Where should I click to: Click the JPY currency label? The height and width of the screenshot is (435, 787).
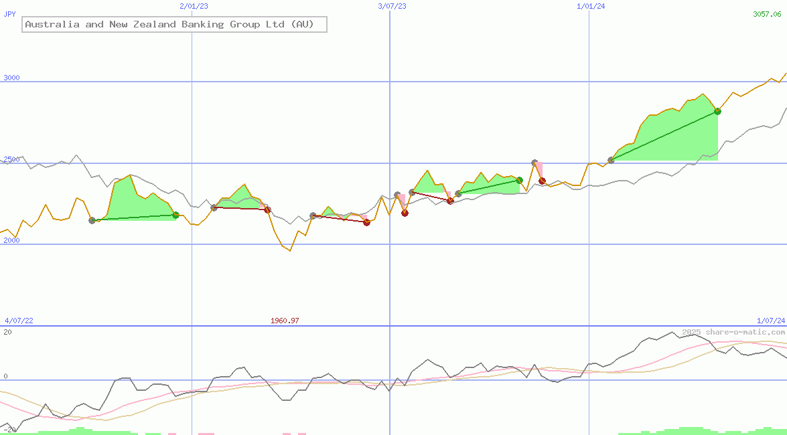pyautogui.click(x=9, y=14)
